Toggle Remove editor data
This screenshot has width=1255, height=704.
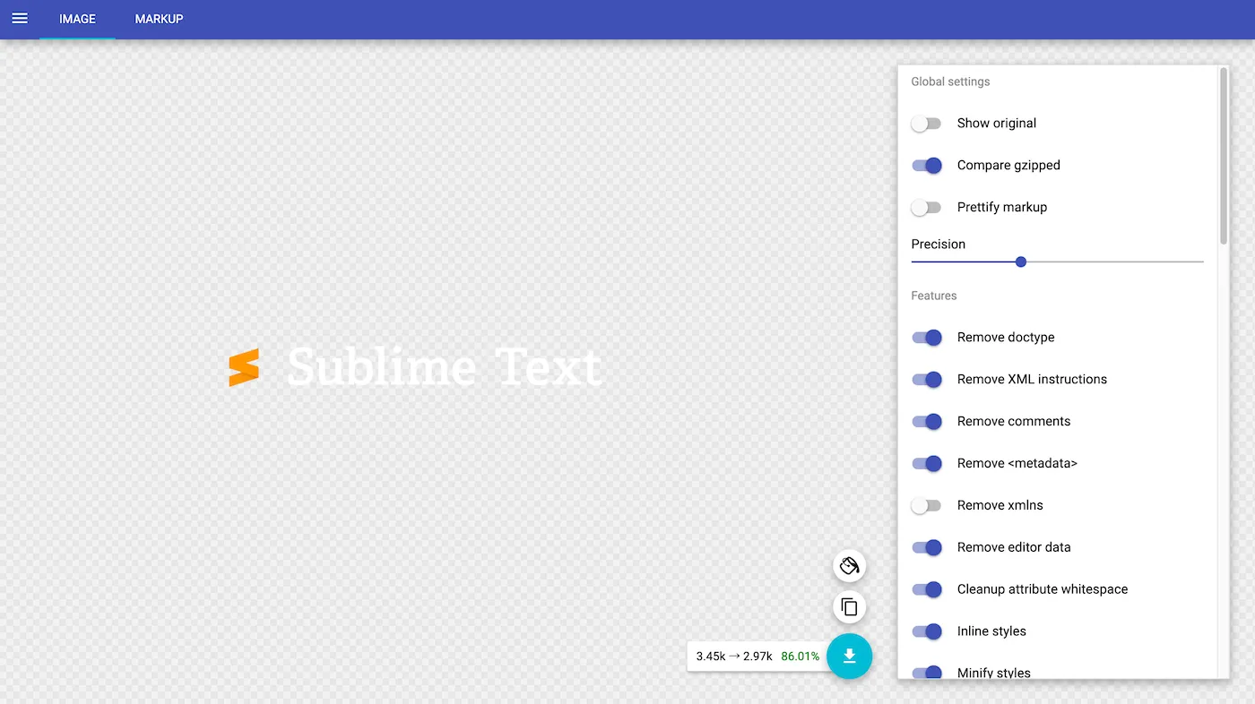point(926,548)
